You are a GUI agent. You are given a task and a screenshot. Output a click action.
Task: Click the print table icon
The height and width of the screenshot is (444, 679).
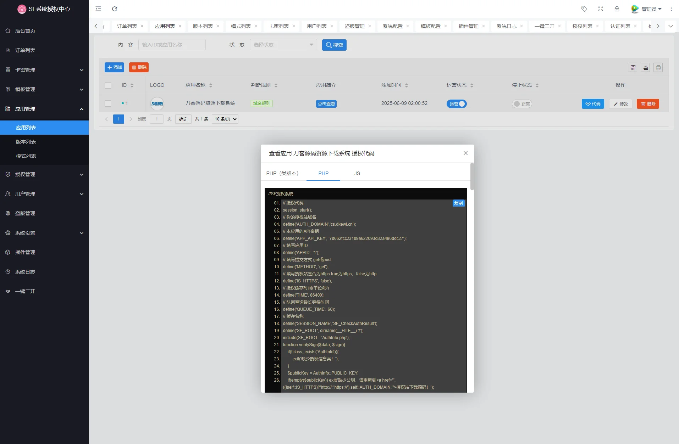pos(658,67)
